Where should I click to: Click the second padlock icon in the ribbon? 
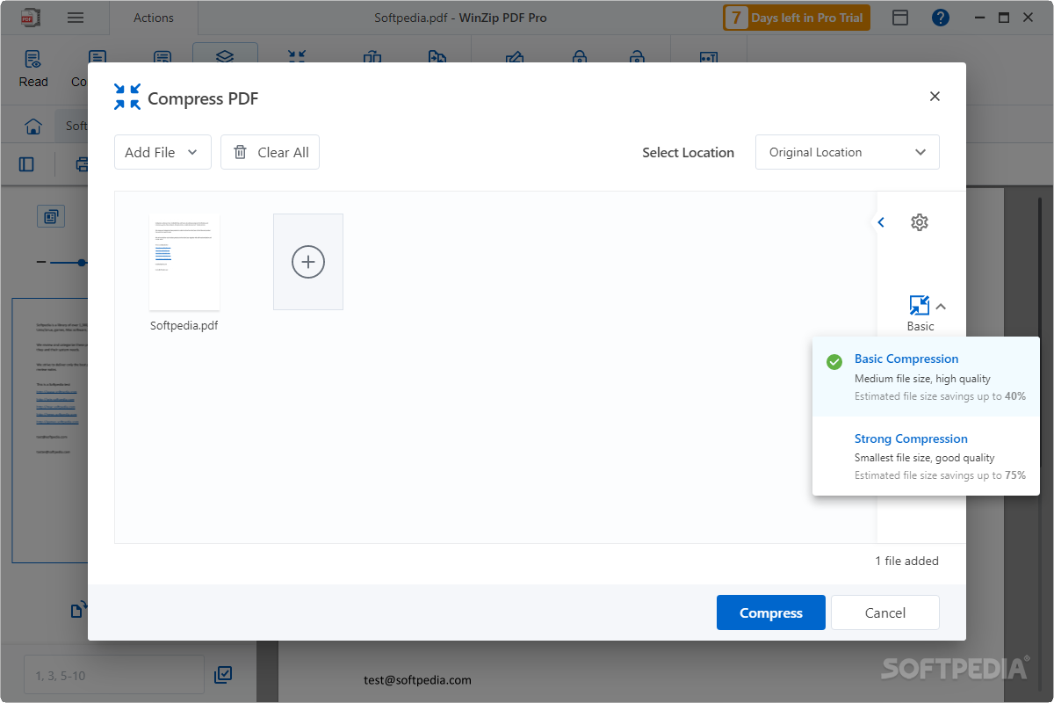pos(637,57)
